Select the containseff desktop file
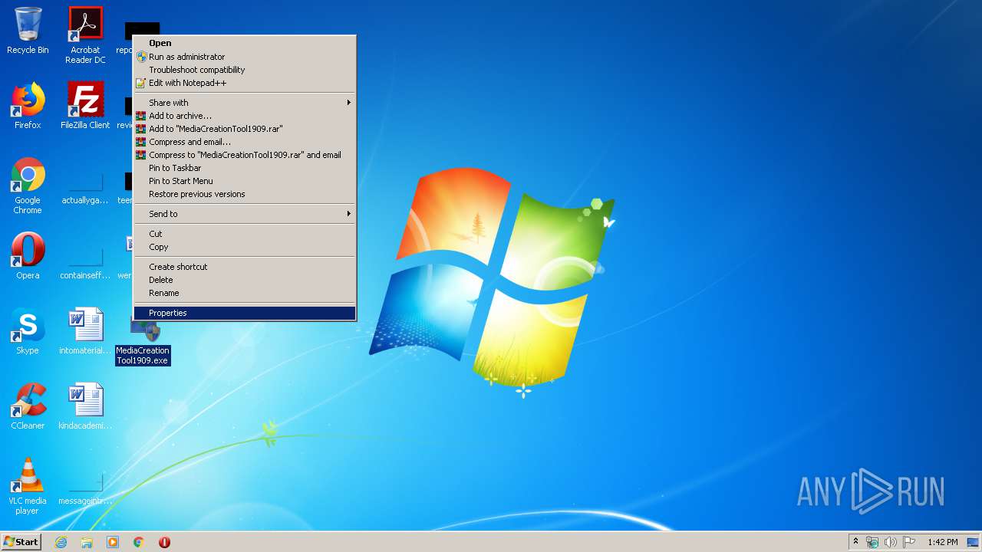The image size is (982, 552). 85,264
